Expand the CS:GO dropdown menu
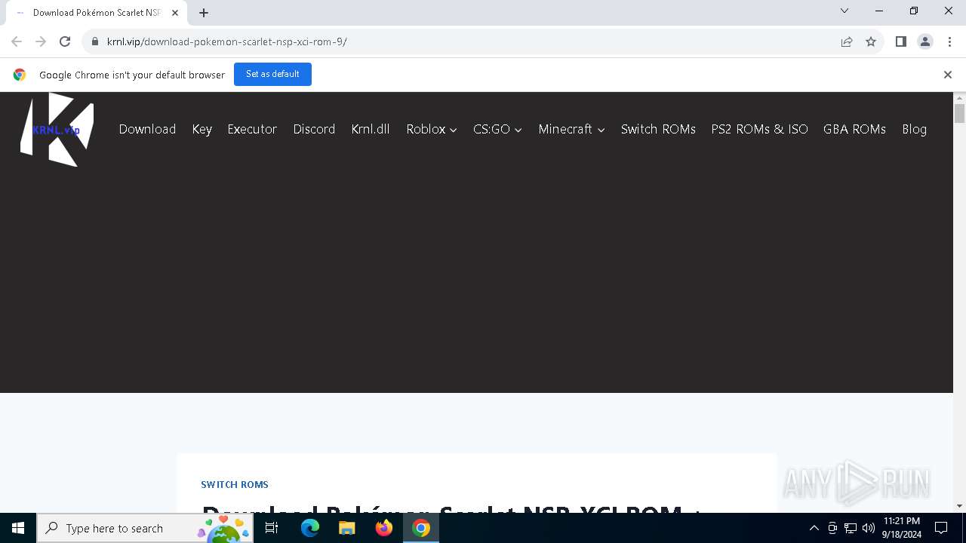The width and height of the screenshot is (966, 543). coord(497,129)
